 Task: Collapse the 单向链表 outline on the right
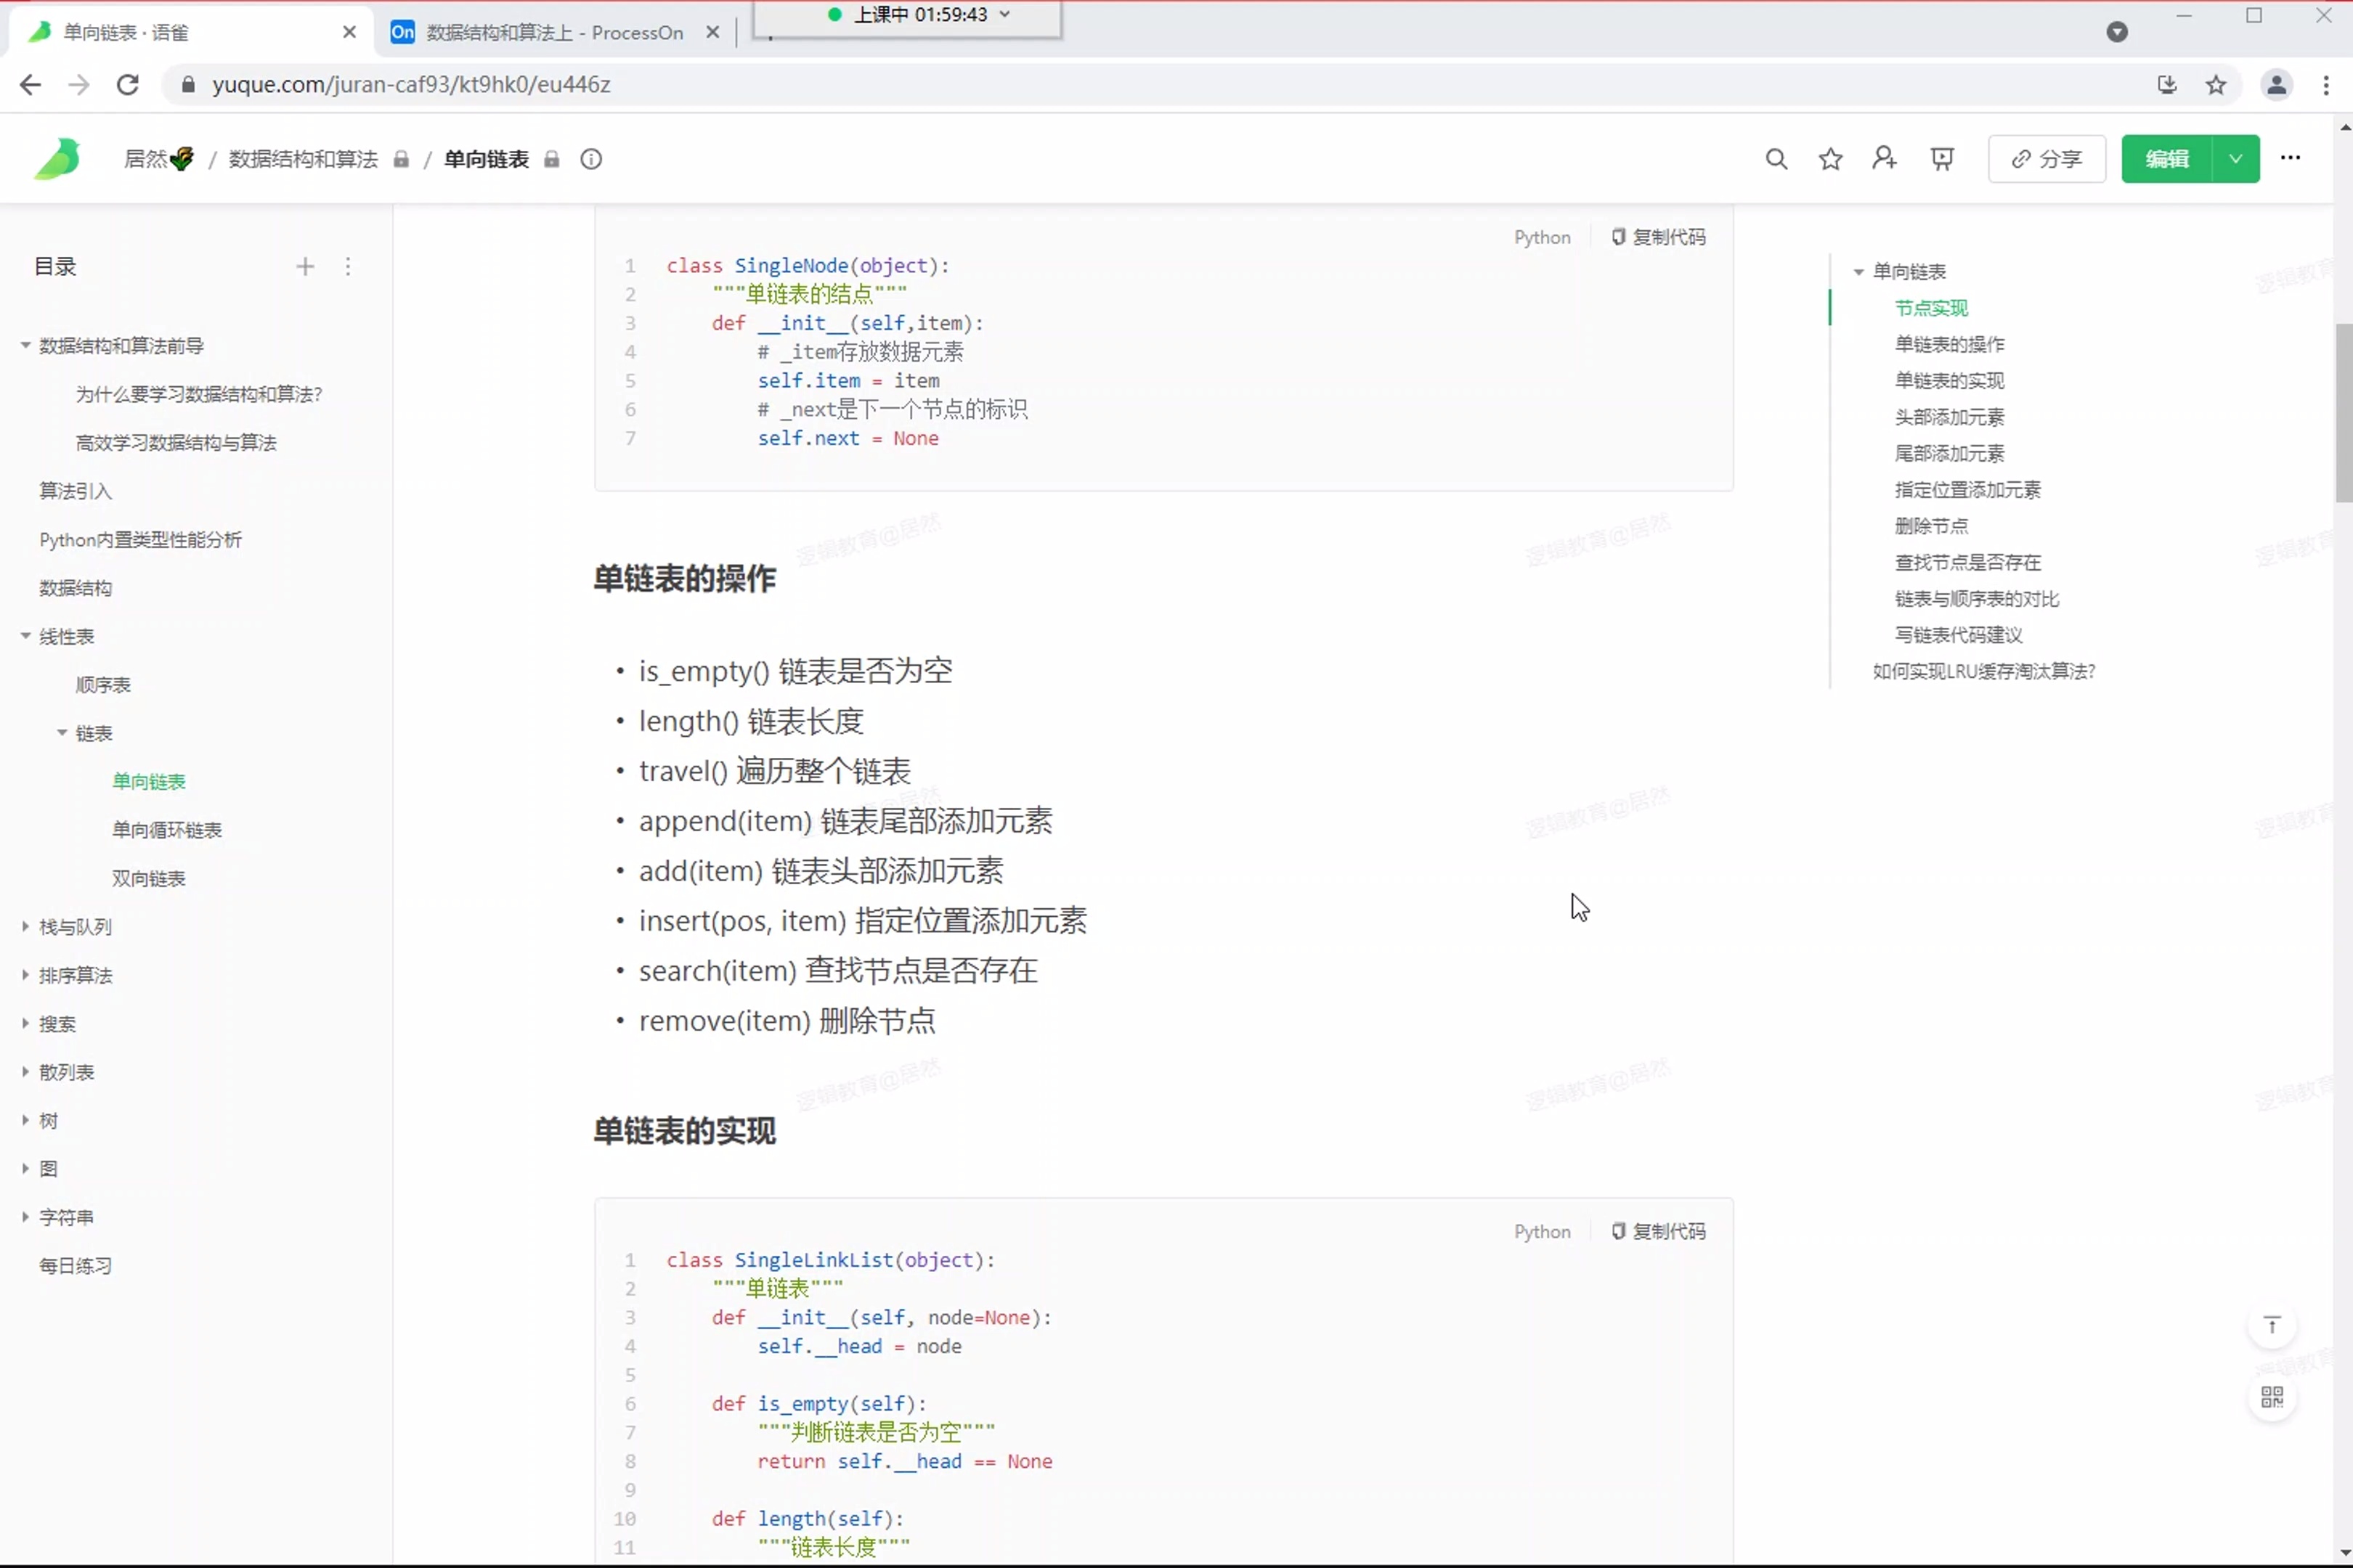point(1858,272)
